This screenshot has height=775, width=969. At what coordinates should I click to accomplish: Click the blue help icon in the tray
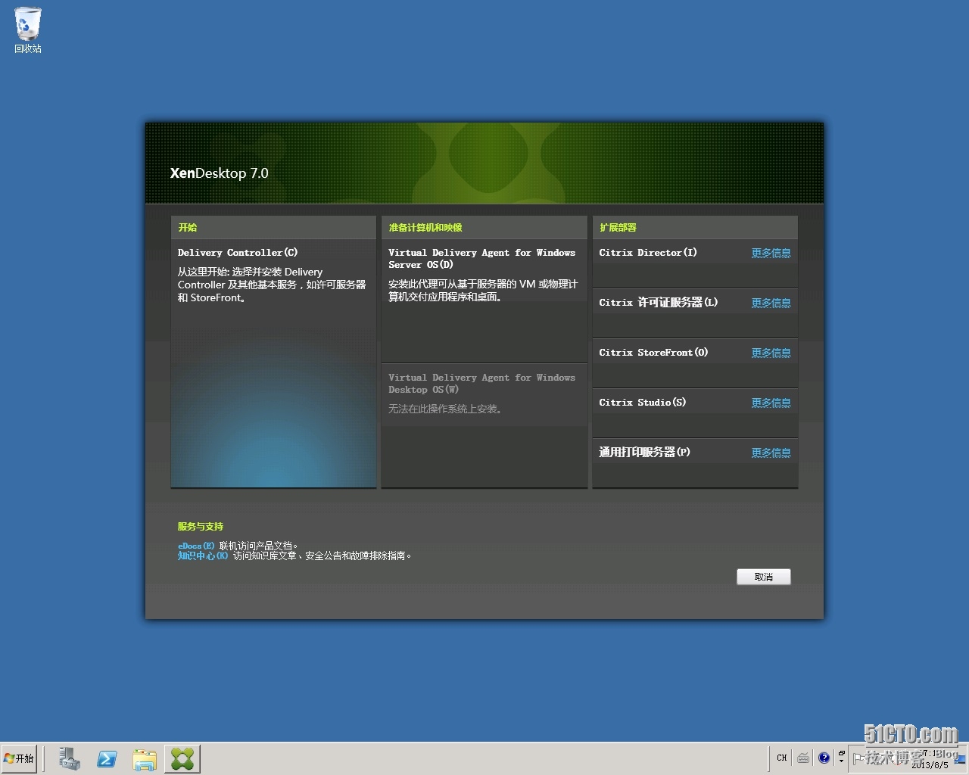pyautogui.click(x=824, y=758)
